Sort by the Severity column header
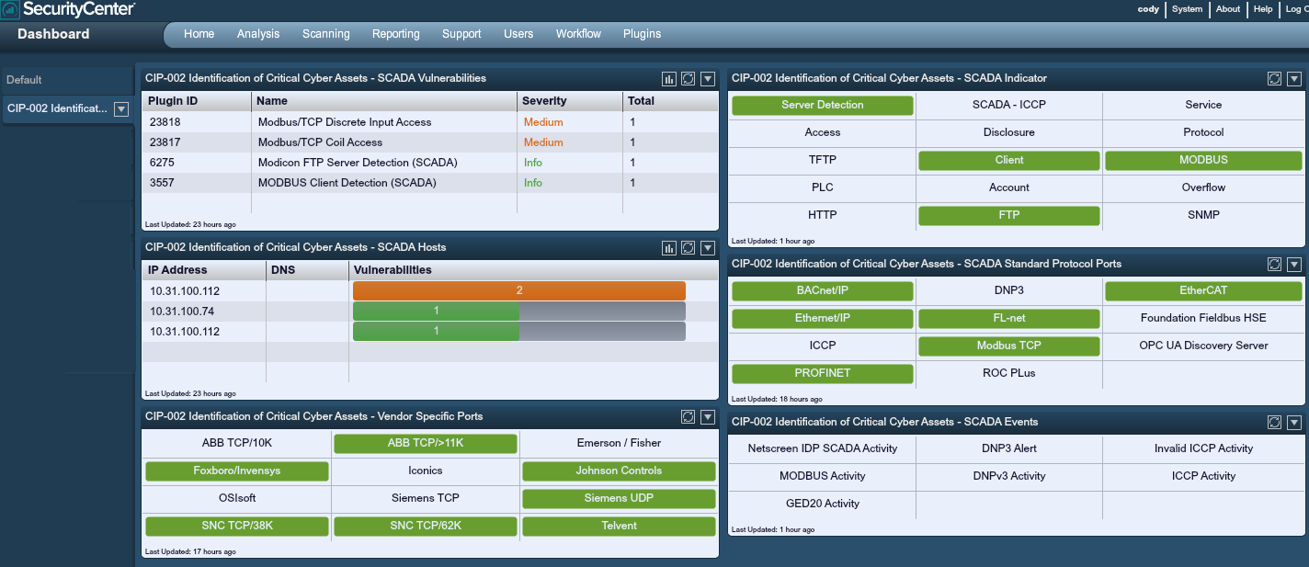 [x=569, y=101]
